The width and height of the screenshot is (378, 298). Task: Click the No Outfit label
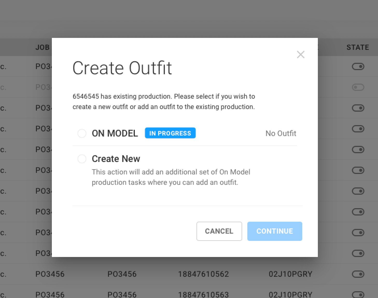281,133
